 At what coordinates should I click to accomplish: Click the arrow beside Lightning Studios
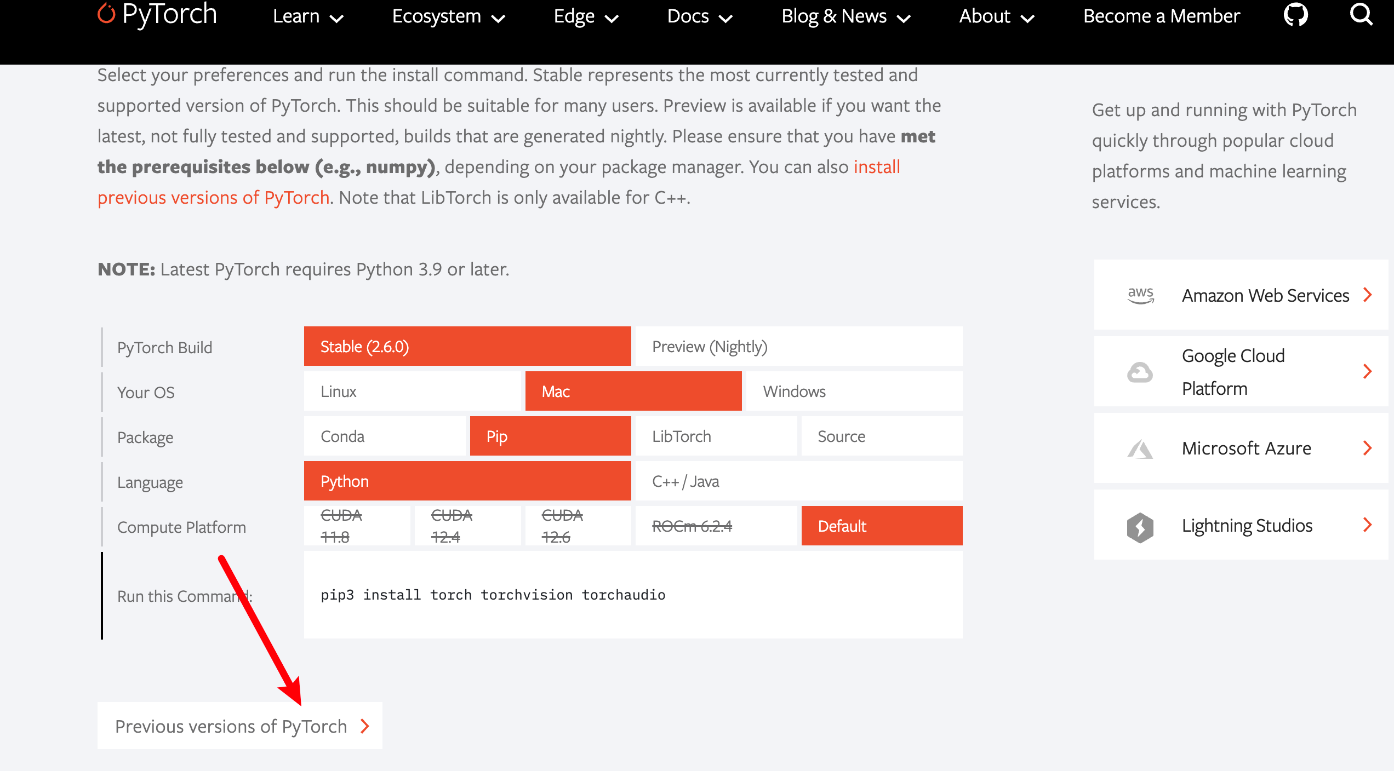(x=1368, y=525)
